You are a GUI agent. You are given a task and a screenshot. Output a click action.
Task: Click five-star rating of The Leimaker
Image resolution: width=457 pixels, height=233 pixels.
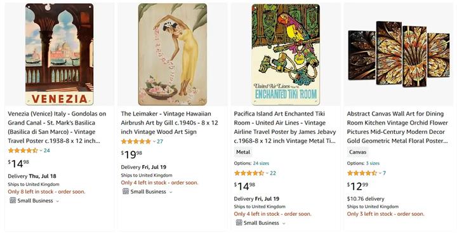tap(136, 142)
